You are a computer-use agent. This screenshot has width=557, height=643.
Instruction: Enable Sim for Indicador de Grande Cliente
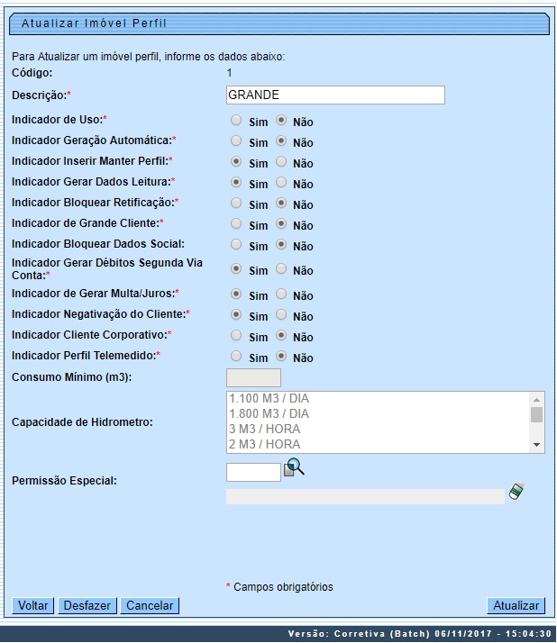click(x=236, y=223)
